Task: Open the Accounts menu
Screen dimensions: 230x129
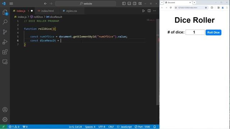Action: pos(5,110)
